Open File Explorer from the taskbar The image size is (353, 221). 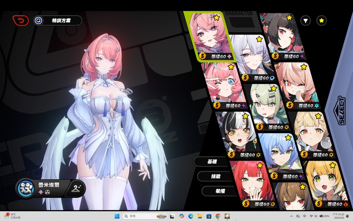200,216
